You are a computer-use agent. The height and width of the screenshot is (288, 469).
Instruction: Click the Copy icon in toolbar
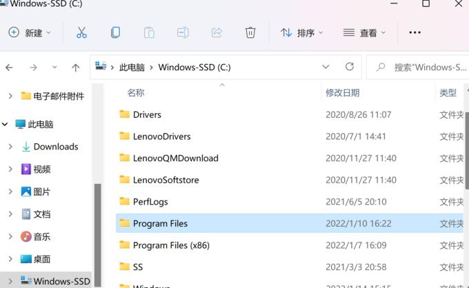[115, 32]
